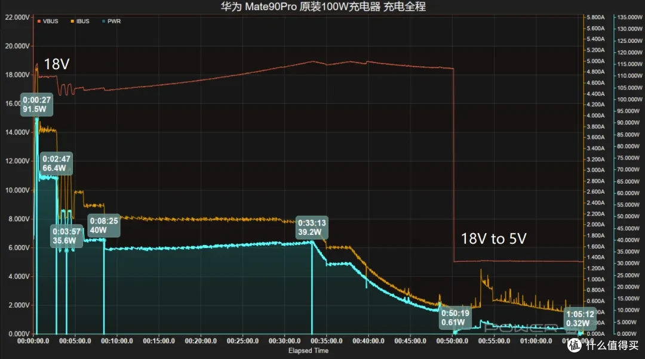Viewport: 645px width, 359px height.
Task: Toggle the IBUS series in the legend
Action: pos(80,21)
